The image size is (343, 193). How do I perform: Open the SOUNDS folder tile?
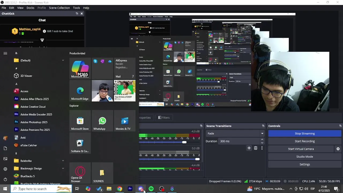(102, 173)
